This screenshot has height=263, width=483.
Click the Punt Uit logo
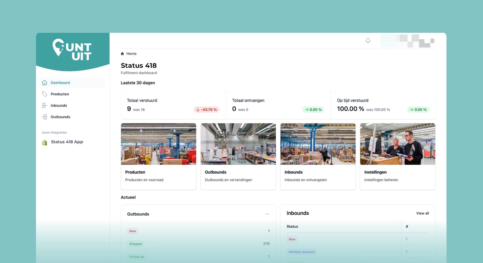tap(72, 49)
